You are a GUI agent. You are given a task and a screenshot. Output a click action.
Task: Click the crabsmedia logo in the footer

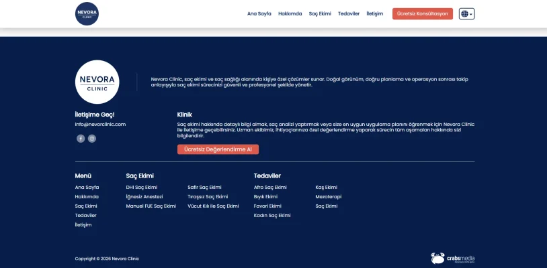click(x=452, y=259)
